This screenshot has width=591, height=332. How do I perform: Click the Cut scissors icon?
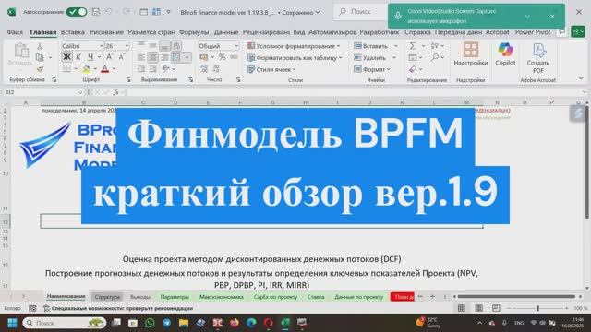tap(40, 46)
